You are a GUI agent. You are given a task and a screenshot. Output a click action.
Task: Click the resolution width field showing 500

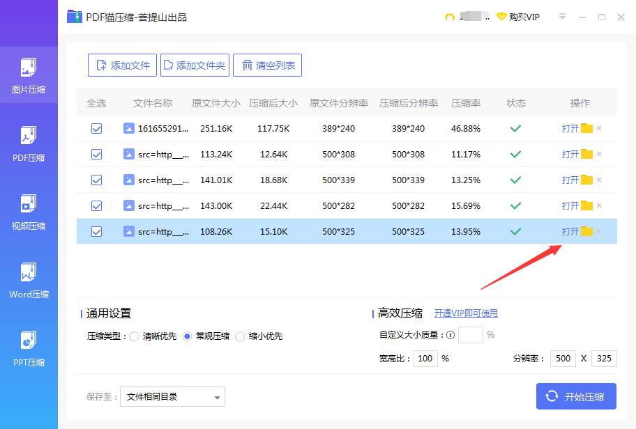point(563,359)
